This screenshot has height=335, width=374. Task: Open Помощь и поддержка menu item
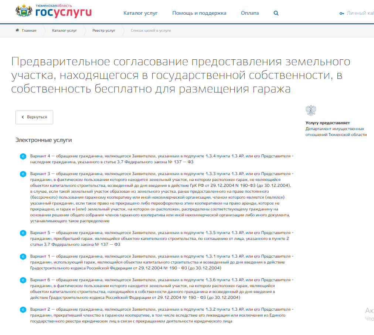(x=199, y=13)
